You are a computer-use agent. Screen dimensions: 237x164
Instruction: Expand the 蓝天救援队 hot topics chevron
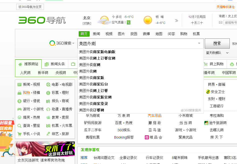pos(227,53)
